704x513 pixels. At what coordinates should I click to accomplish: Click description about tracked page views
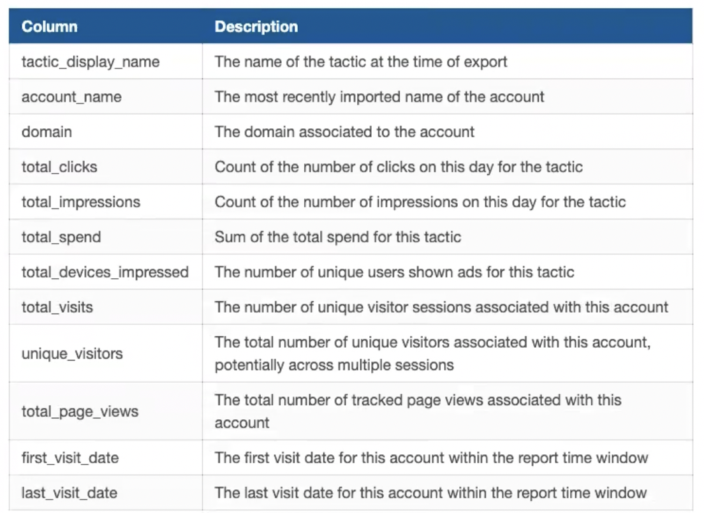pos(418,412)
